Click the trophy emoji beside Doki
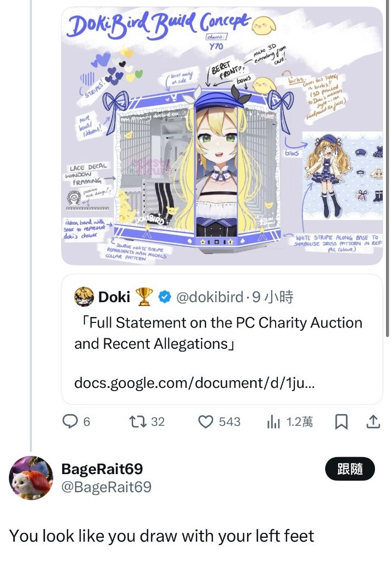The width and height of the screenshot is (392, 562). (x=144, y=297)
